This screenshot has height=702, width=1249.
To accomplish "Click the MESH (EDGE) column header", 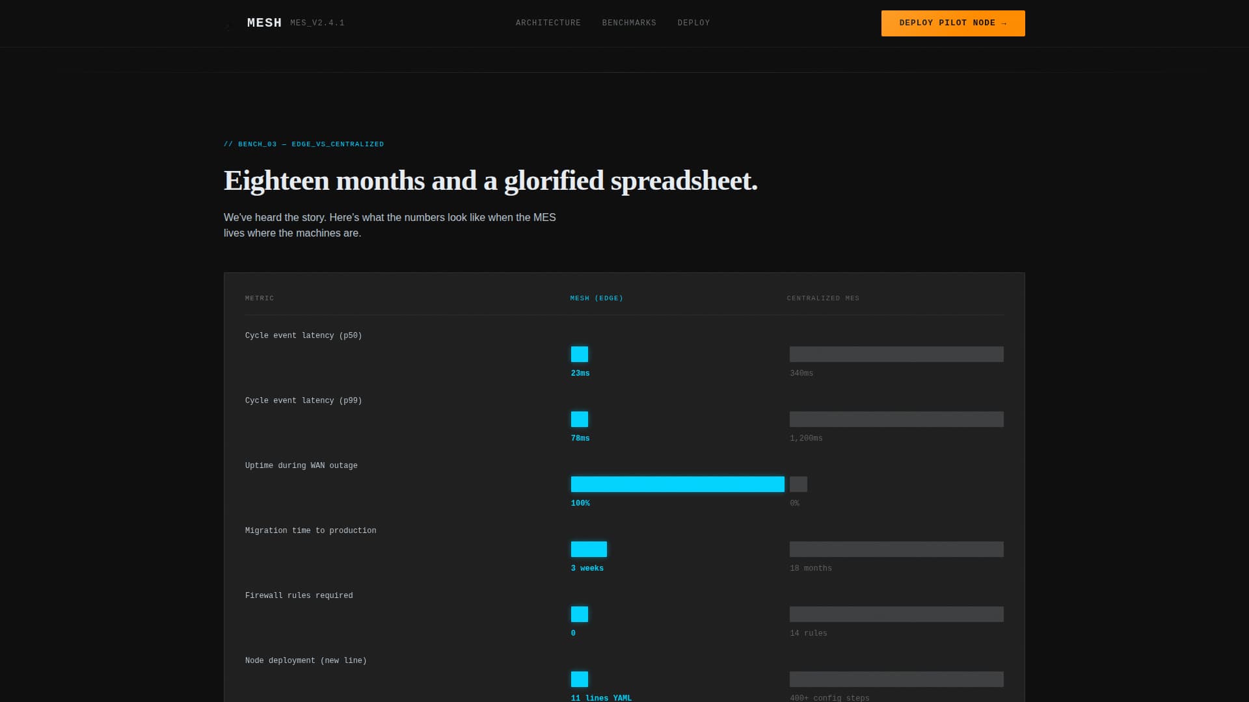I will pyautogui.click(x=597, y=298).
